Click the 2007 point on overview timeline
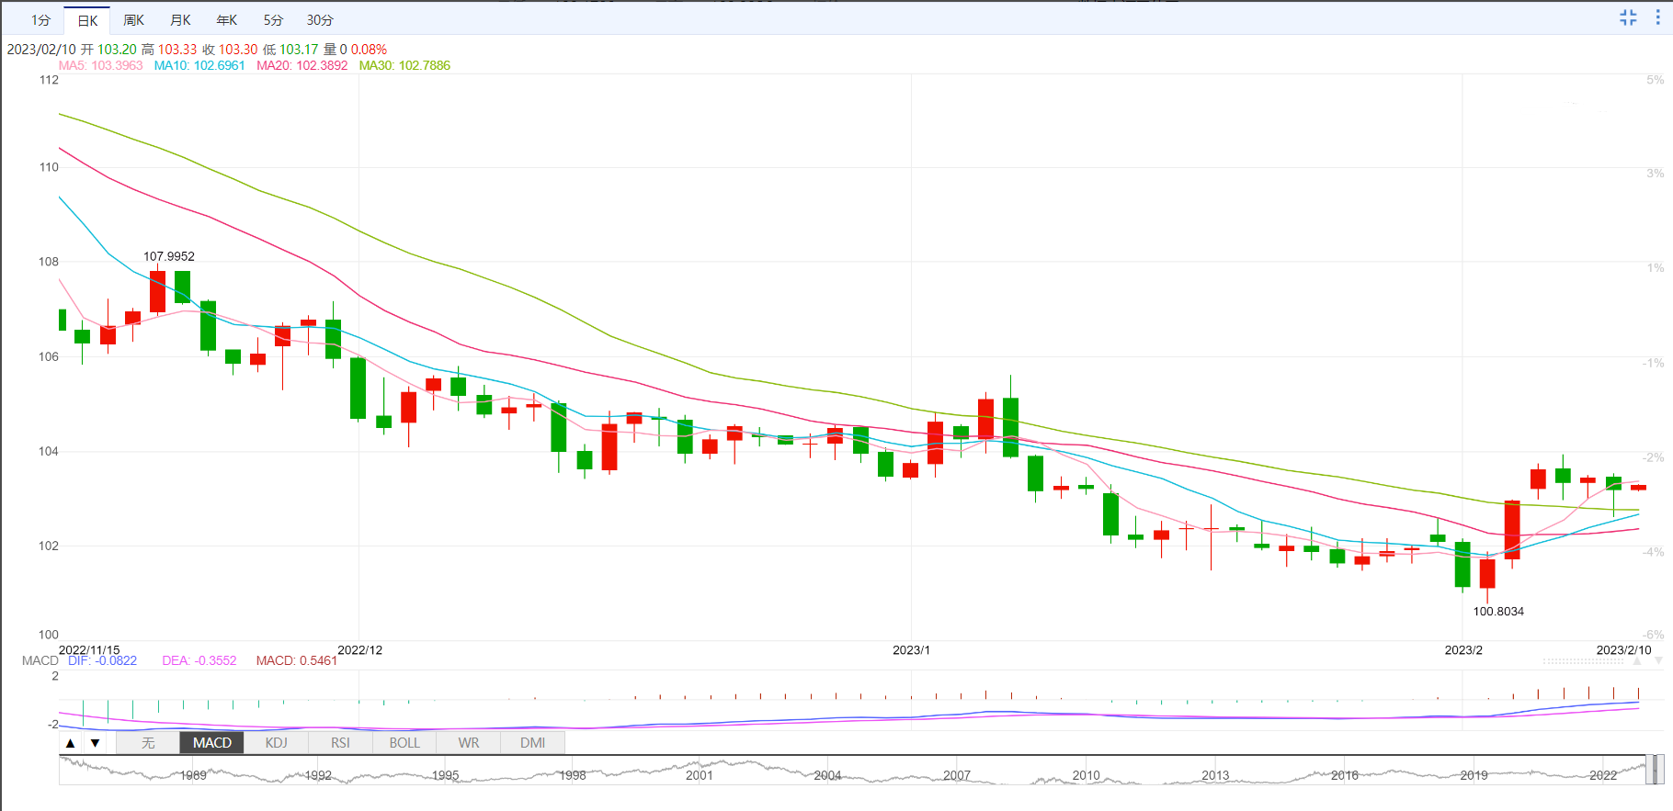Image resolution: width=1673 pixels, height=811 pixels. 957,775
